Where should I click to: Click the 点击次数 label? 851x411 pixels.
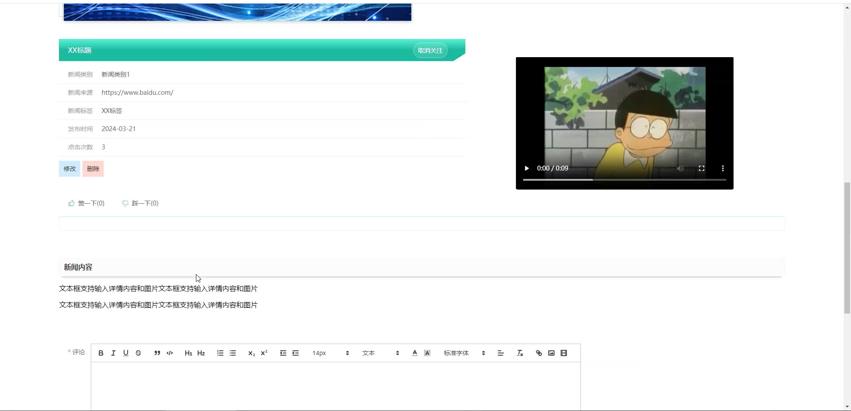(80, 147)
